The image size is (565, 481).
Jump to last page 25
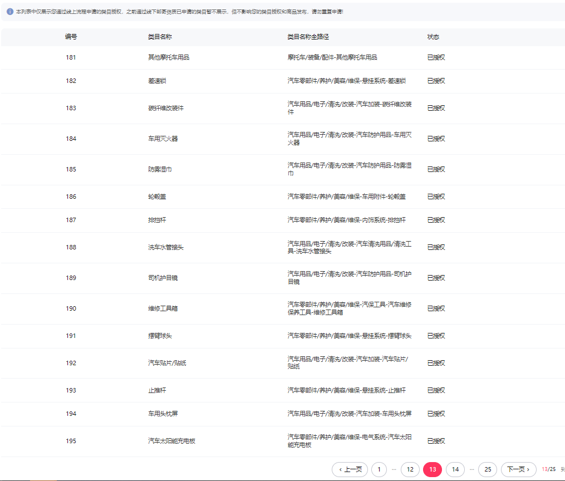pos(488,469)
